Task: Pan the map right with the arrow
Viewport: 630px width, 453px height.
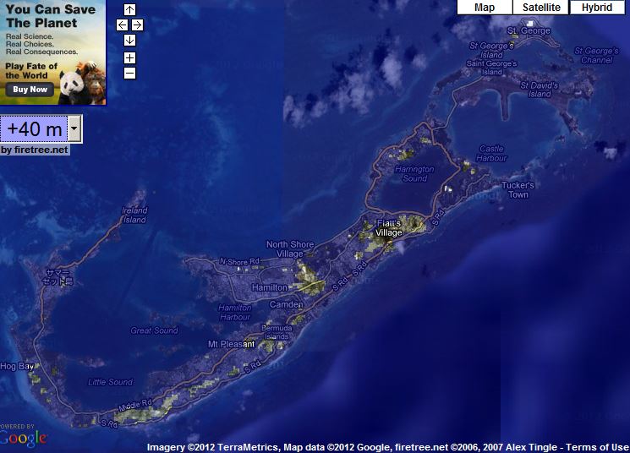Action: (137, 25)
